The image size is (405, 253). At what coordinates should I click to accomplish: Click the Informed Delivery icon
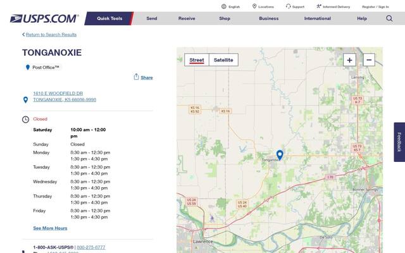[319, 6]
